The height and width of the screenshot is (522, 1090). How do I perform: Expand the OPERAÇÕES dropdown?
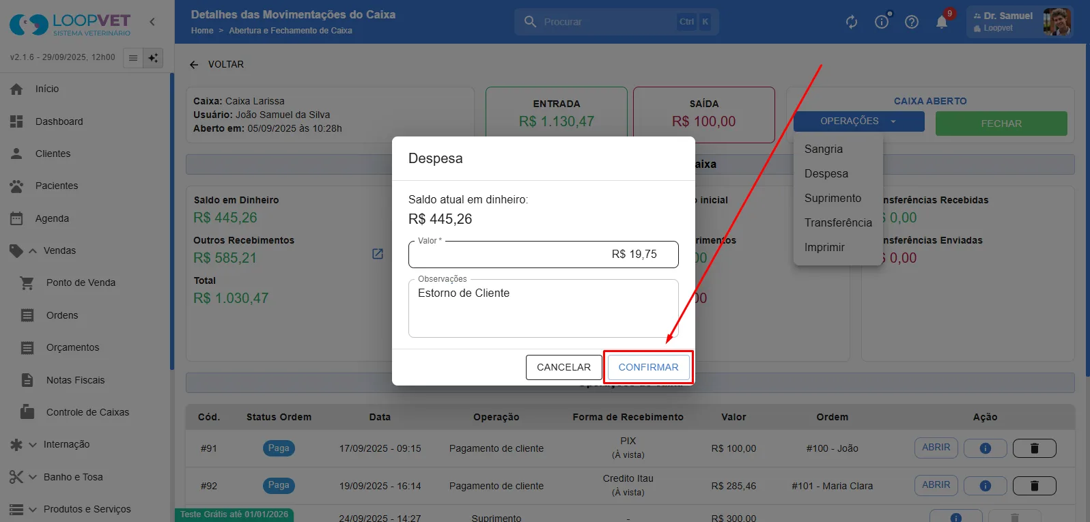coord(858,121)
